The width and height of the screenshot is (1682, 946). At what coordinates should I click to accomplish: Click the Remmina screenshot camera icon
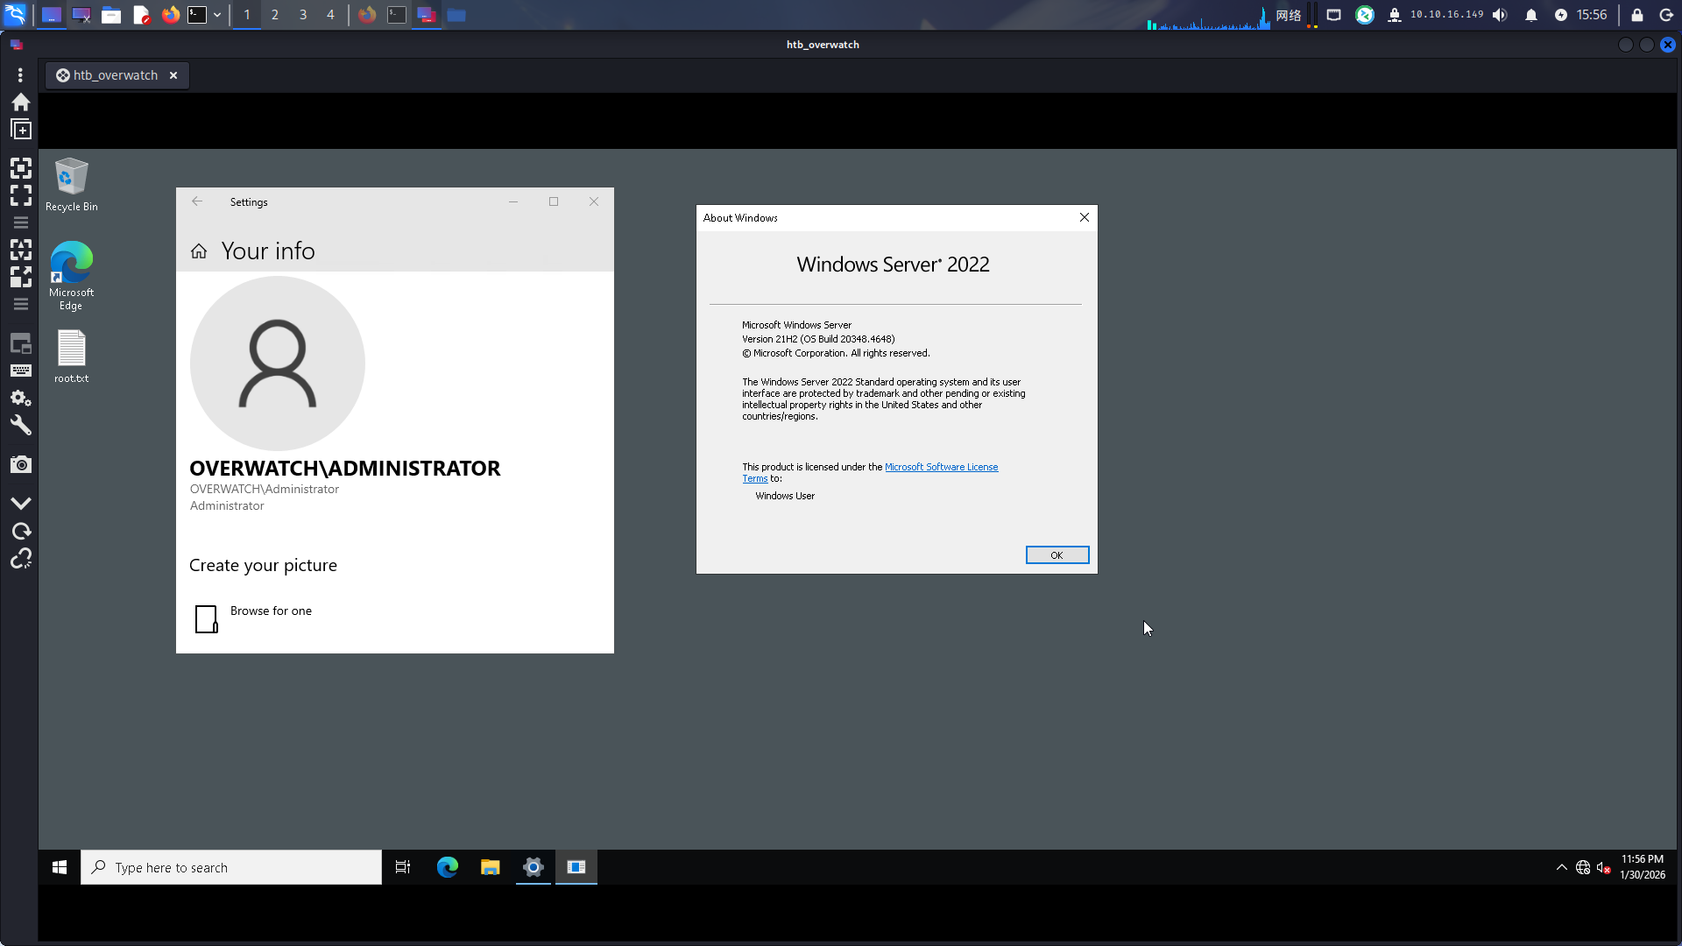pos(21,464)
